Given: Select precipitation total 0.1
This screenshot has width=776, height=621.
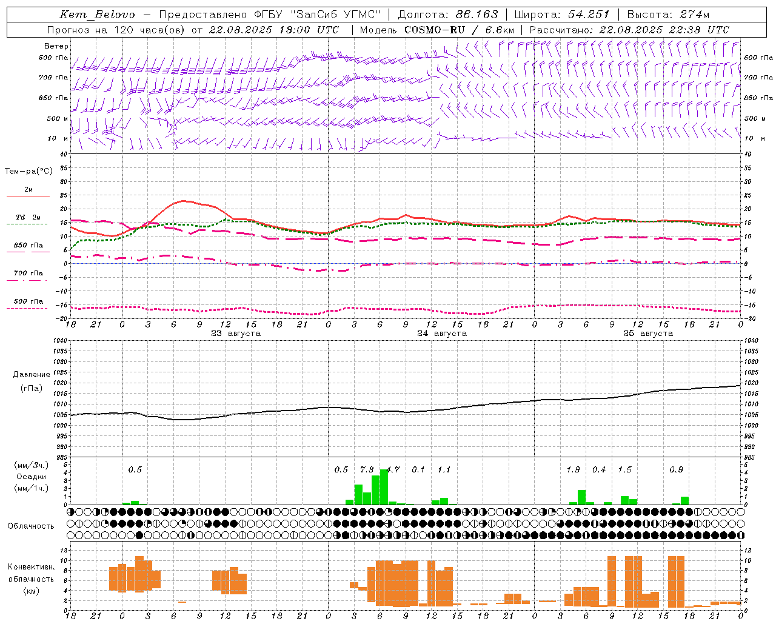Looking at the screenshot, I should (x=418, y=469).
